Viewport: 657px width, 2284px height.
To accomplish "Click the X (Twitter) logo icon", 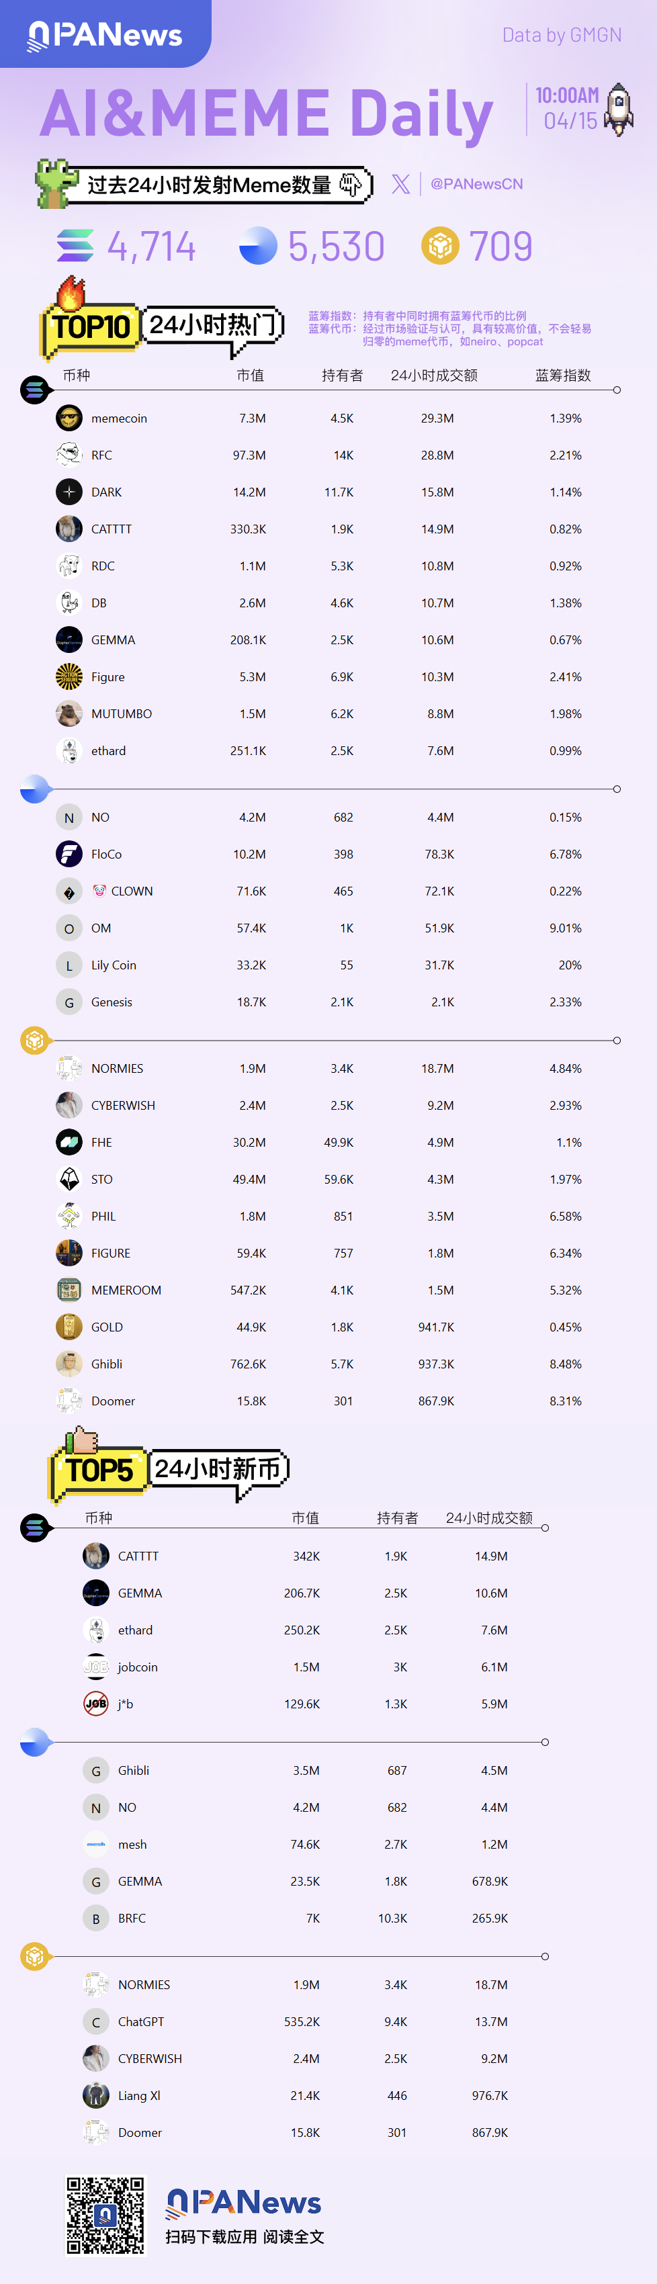I will click(x=401, y=183).
